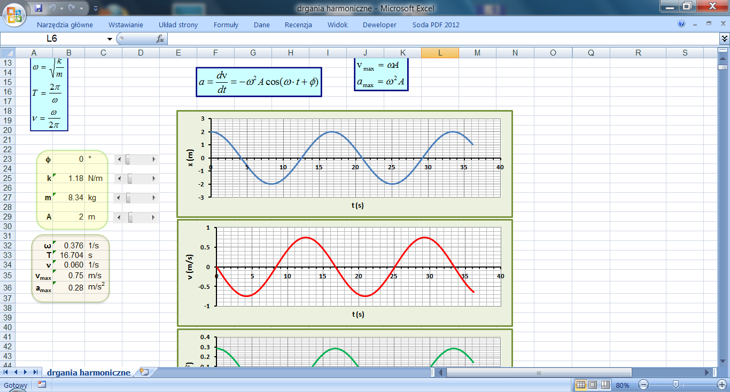Go to previous sheet tab arrow
This screenshot has height=392, width=730.
tap(16, 372)
